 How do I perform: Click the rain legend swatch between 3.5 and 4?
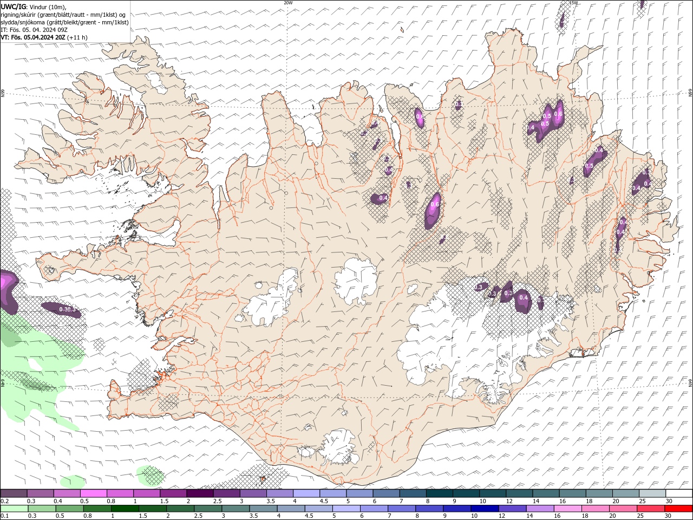click(263, 509)
